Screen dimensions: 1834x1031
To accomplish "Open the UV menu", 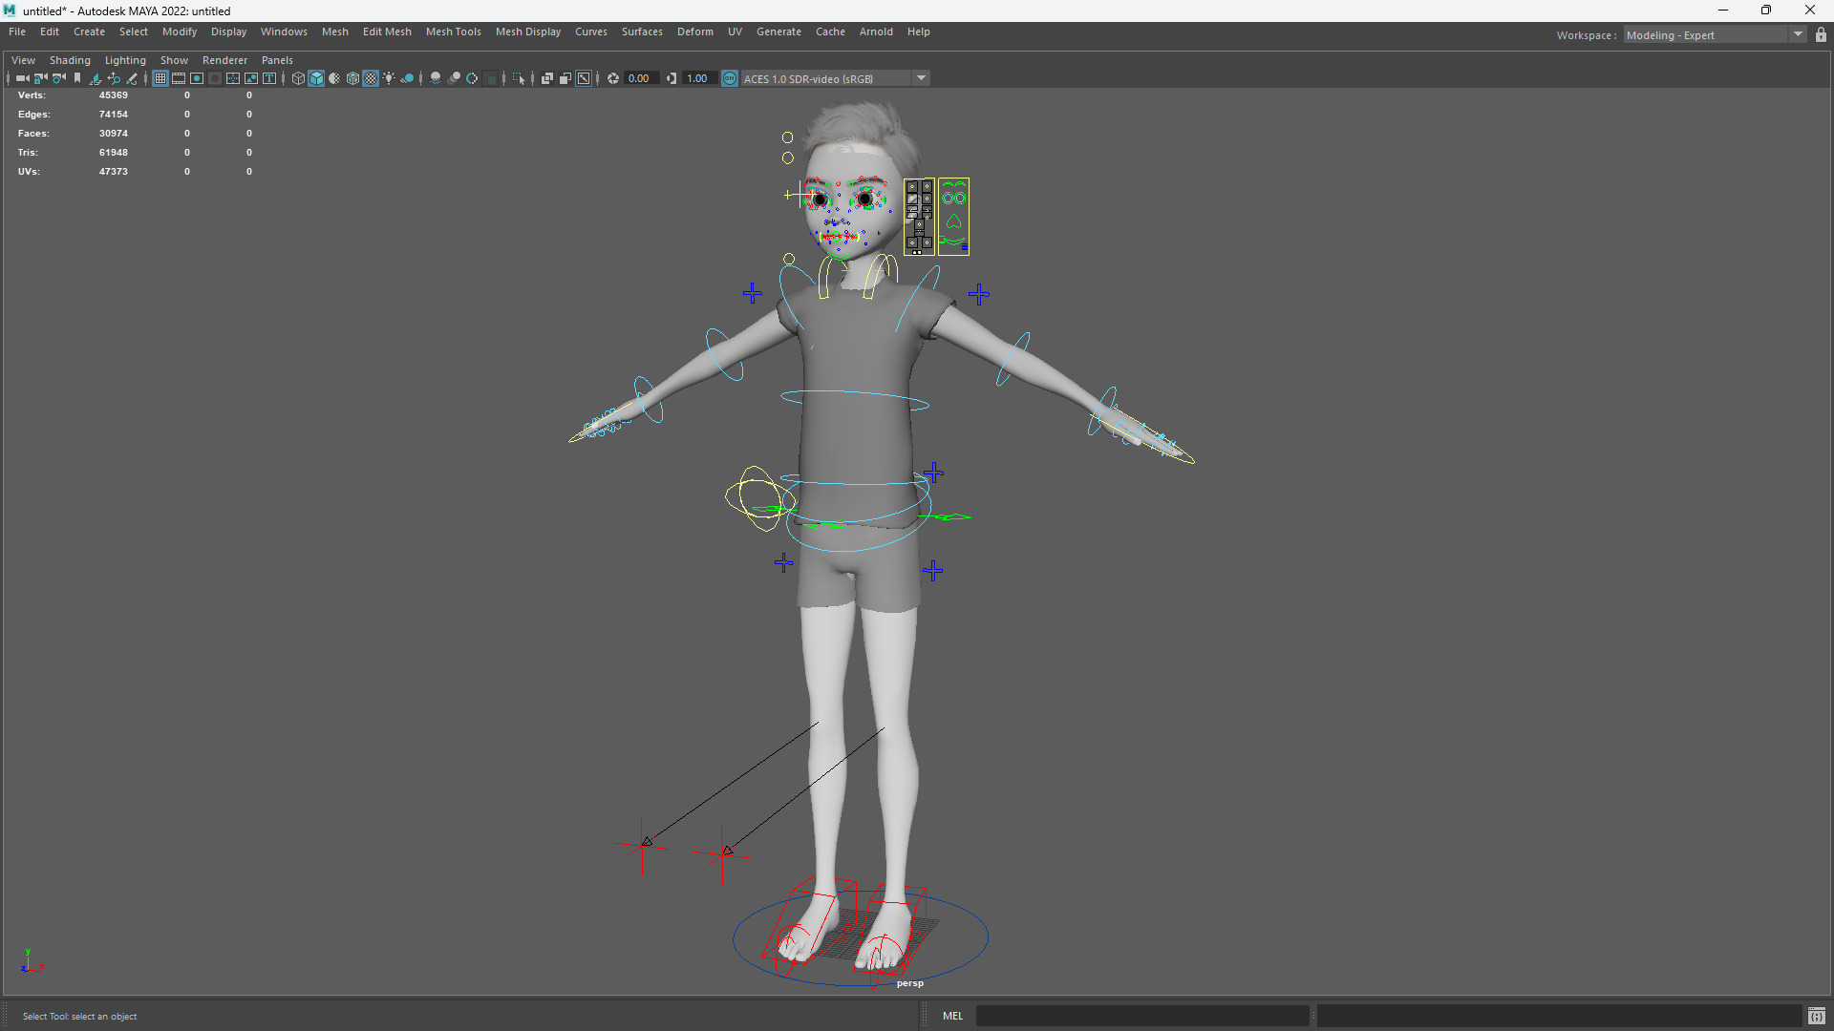I will click(x=735, y=32).
